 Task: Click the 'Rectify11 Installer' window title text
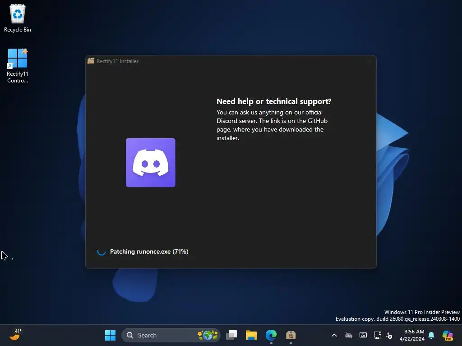coord(118,61)
